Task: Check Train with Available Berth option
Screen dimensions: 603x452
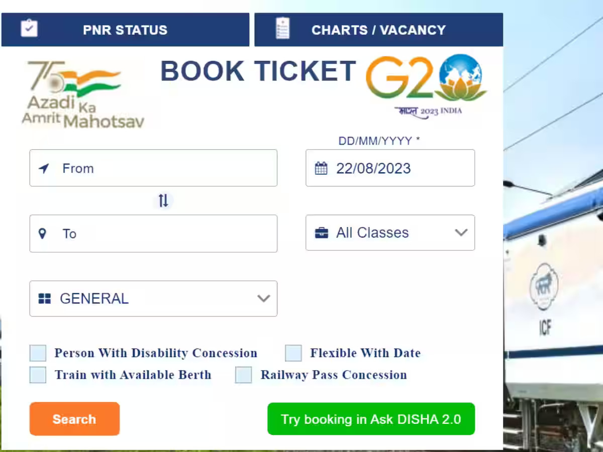Action: pos(38,375)
